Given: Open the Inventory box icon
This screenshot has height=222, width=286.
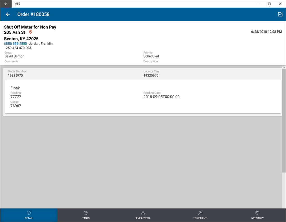Looking at the screenshot, I should (x=257, y=213).
